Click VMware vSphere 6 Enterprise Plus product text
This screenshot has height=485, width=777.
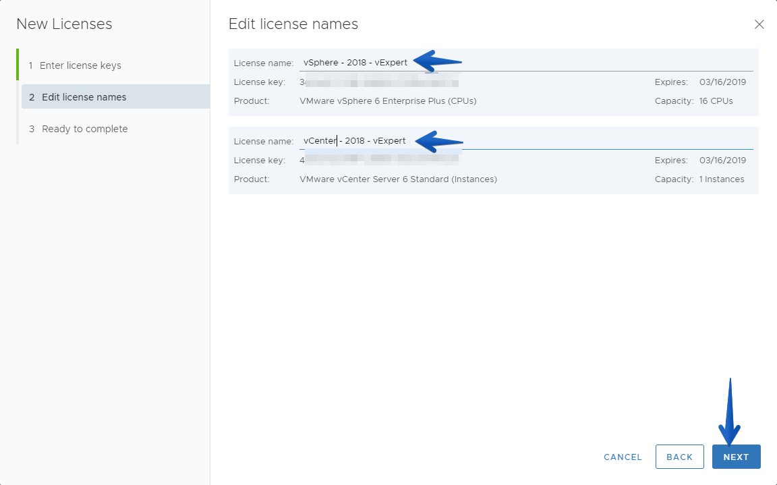(388, 101)
